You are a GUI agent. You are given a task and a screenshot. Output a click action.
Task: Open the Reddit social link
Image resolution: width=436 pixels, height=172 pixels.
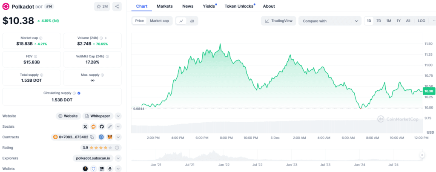click(x=93, y=127)
